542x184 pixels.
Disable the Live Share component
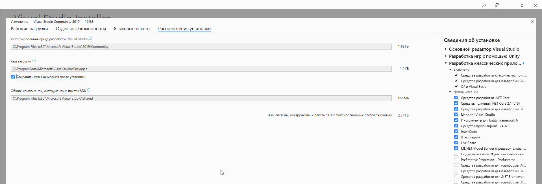[x=456, y=143]
